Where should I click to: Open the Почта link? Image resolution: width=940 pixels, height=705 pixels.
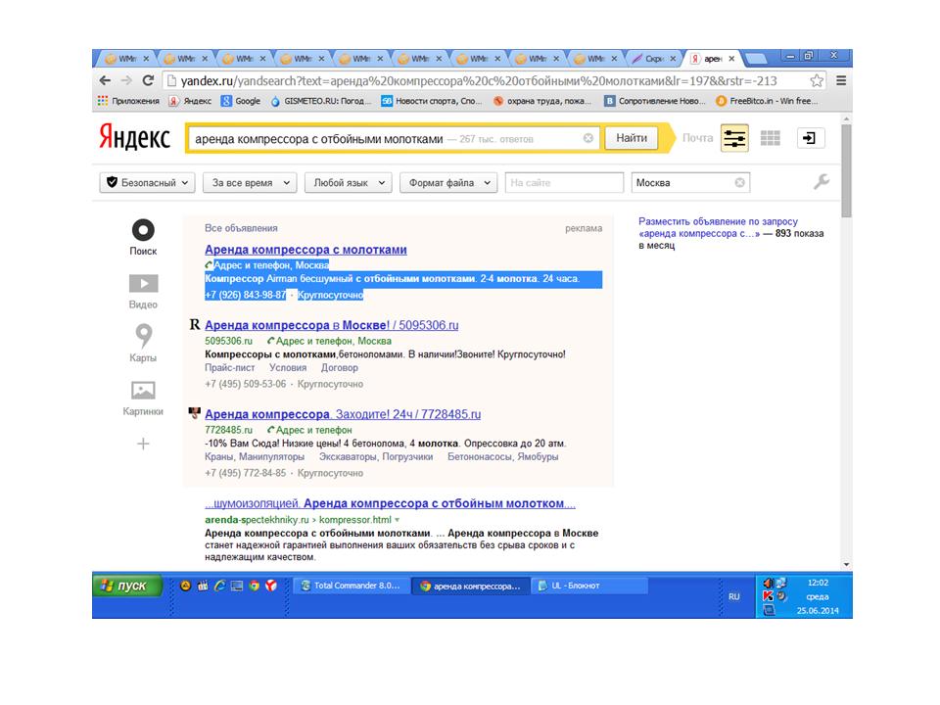click(698, 138)
